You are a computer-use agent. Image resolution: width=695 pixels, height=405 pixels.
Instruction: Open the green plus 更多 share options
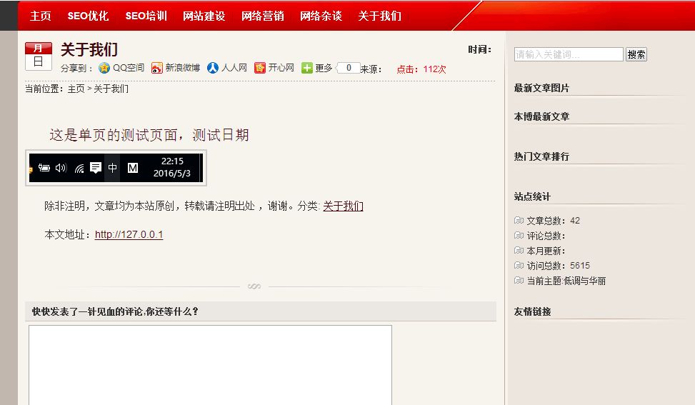coord(307,68)
